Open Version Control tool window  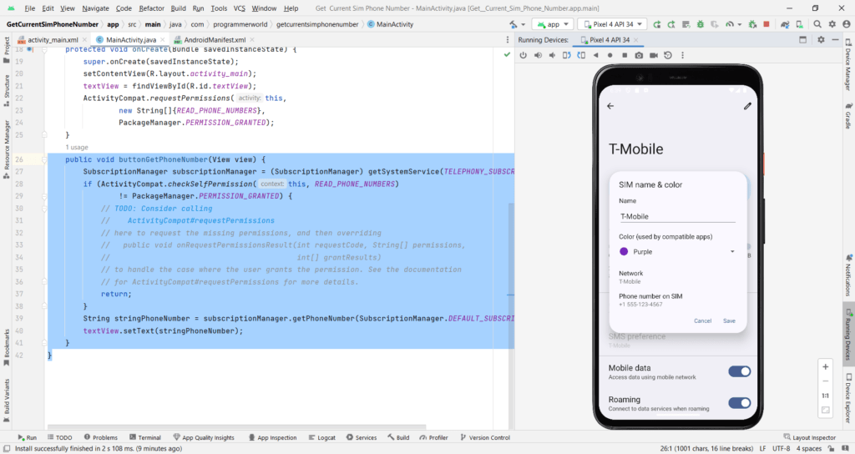pyautogui.click(x=485, y=437)
